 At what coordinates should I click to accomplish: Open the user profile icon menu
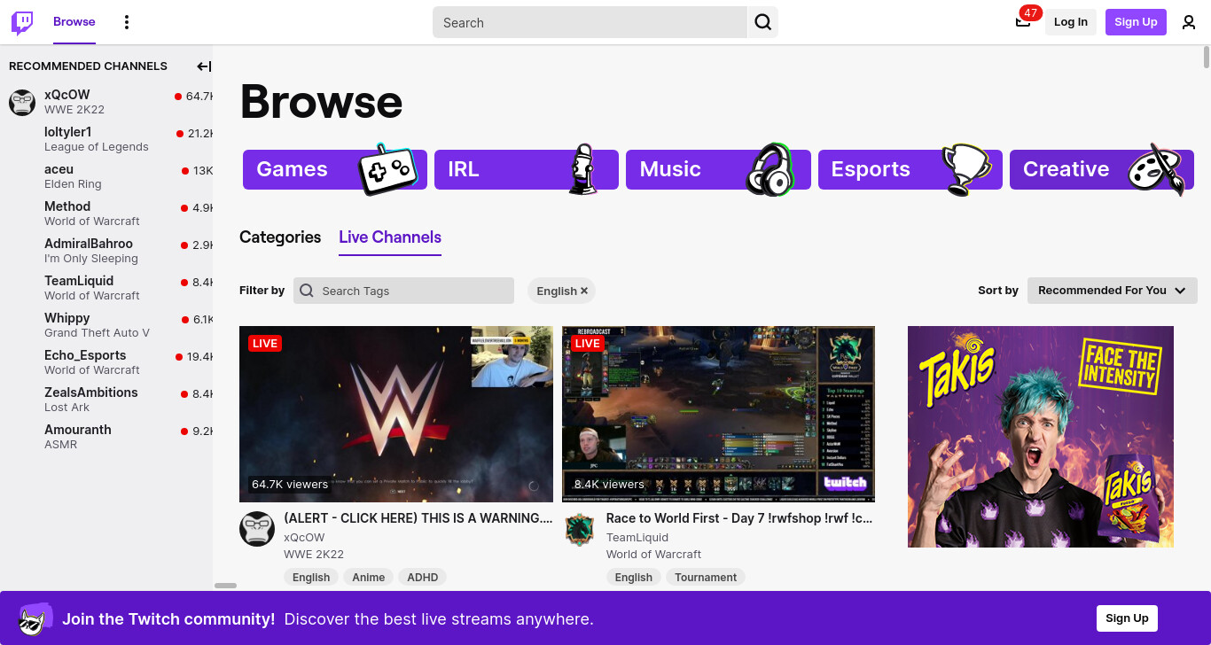coord(1189,22)
